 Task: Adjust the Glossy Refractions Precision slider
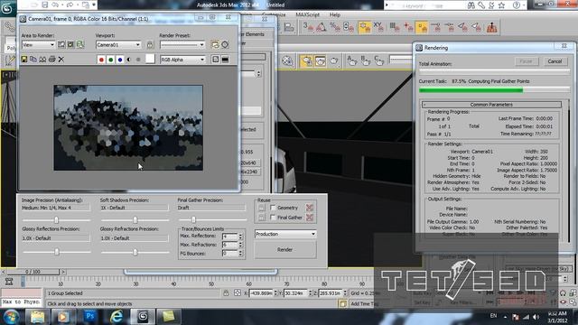(x=135, y=252)
